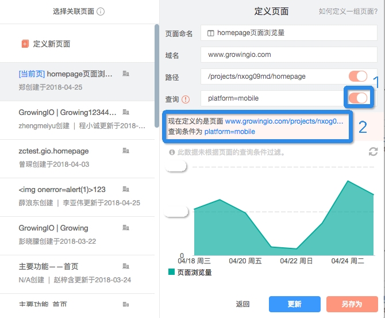Click building icon on zctest.gio.homepage row
Screen dimensions: 385x318
126,151
